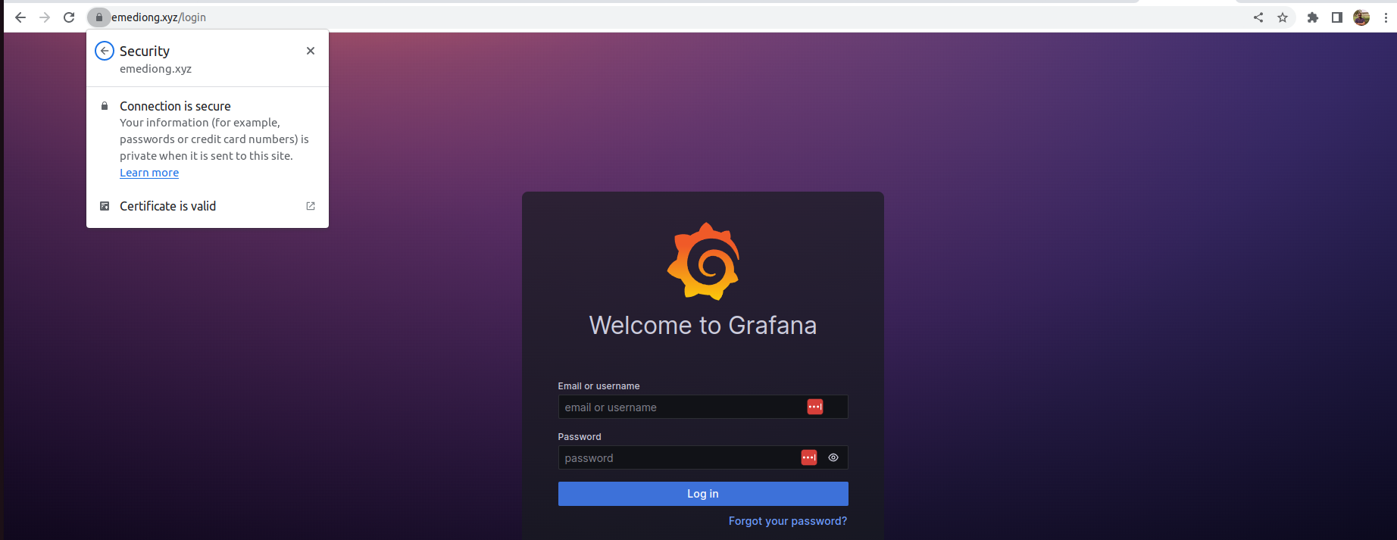Open the Extensions puzzle icon
Image resolution: width=1397 pixels, height=540 pixels.
1313,17
